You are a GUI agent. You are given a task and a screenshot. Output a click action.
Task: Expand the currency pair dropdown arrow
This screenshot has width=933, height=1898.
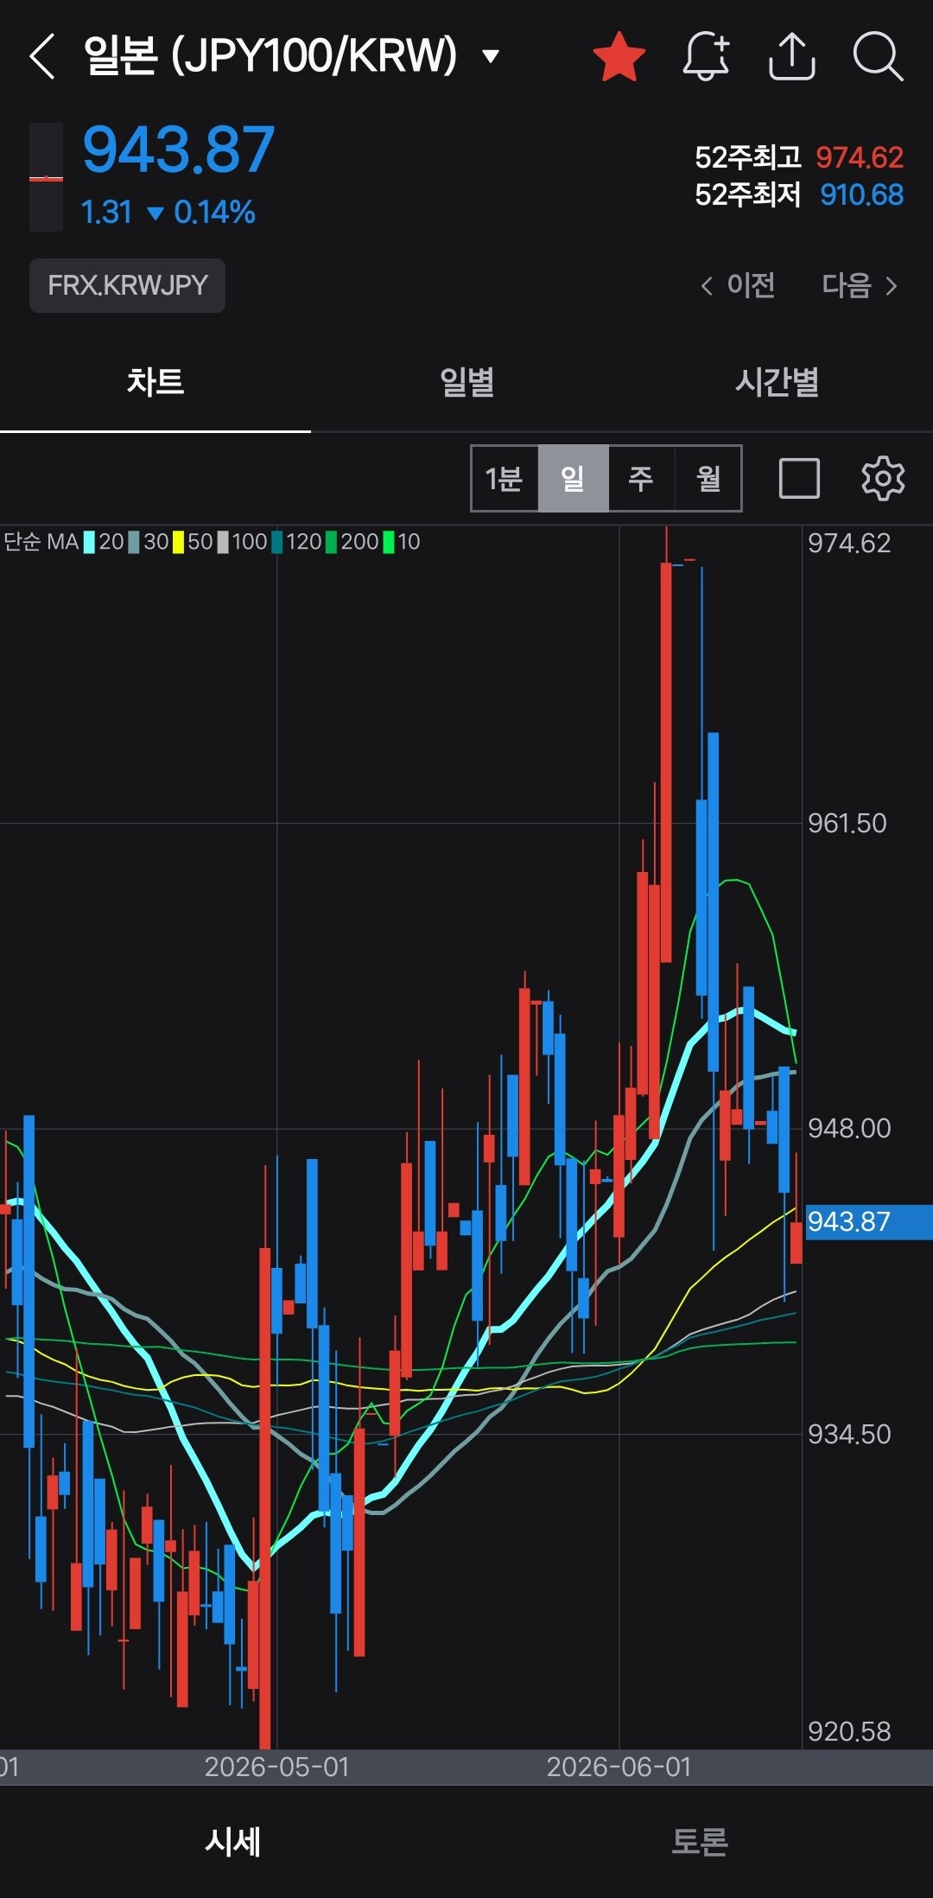pyautogui.click(x=491, y=57)
